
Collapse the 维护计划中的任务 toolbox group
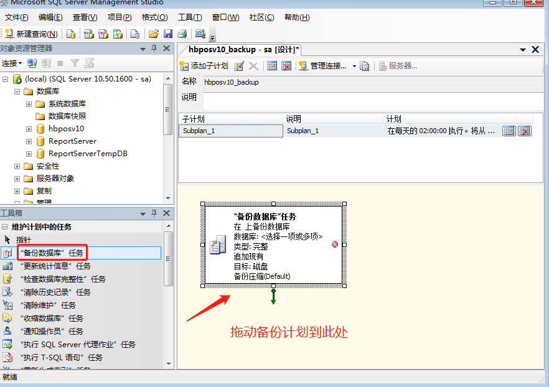point(5,226)
